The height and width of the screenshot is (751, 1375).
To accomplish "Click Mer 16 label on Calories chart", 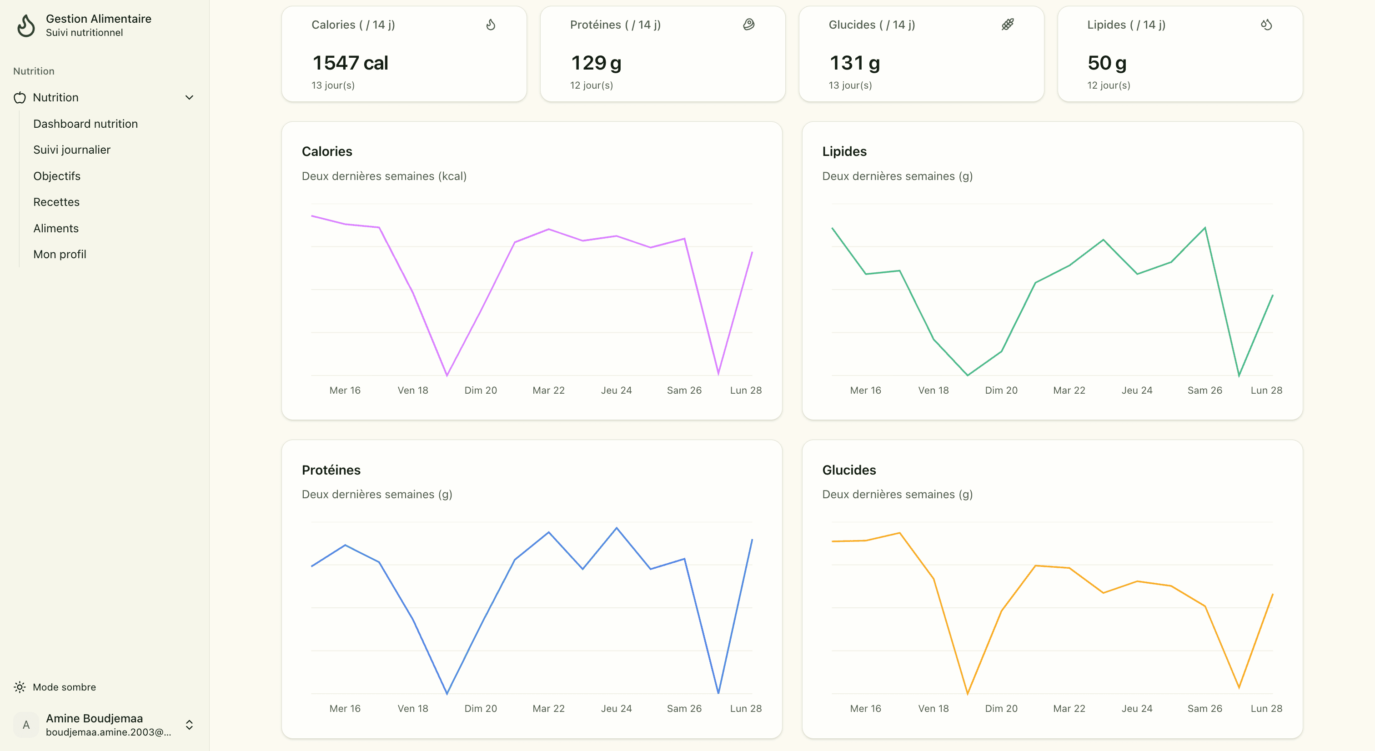I will pos(345,391).
